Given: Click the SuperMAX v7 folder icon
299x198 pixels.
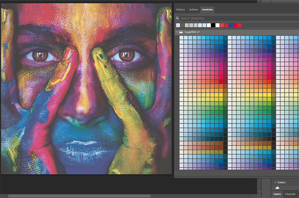Looking at the screenshot, I should tap(181, 32).
